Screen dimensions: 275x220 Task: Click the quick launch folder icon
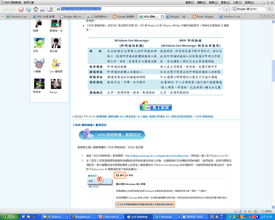coord(28,217)
